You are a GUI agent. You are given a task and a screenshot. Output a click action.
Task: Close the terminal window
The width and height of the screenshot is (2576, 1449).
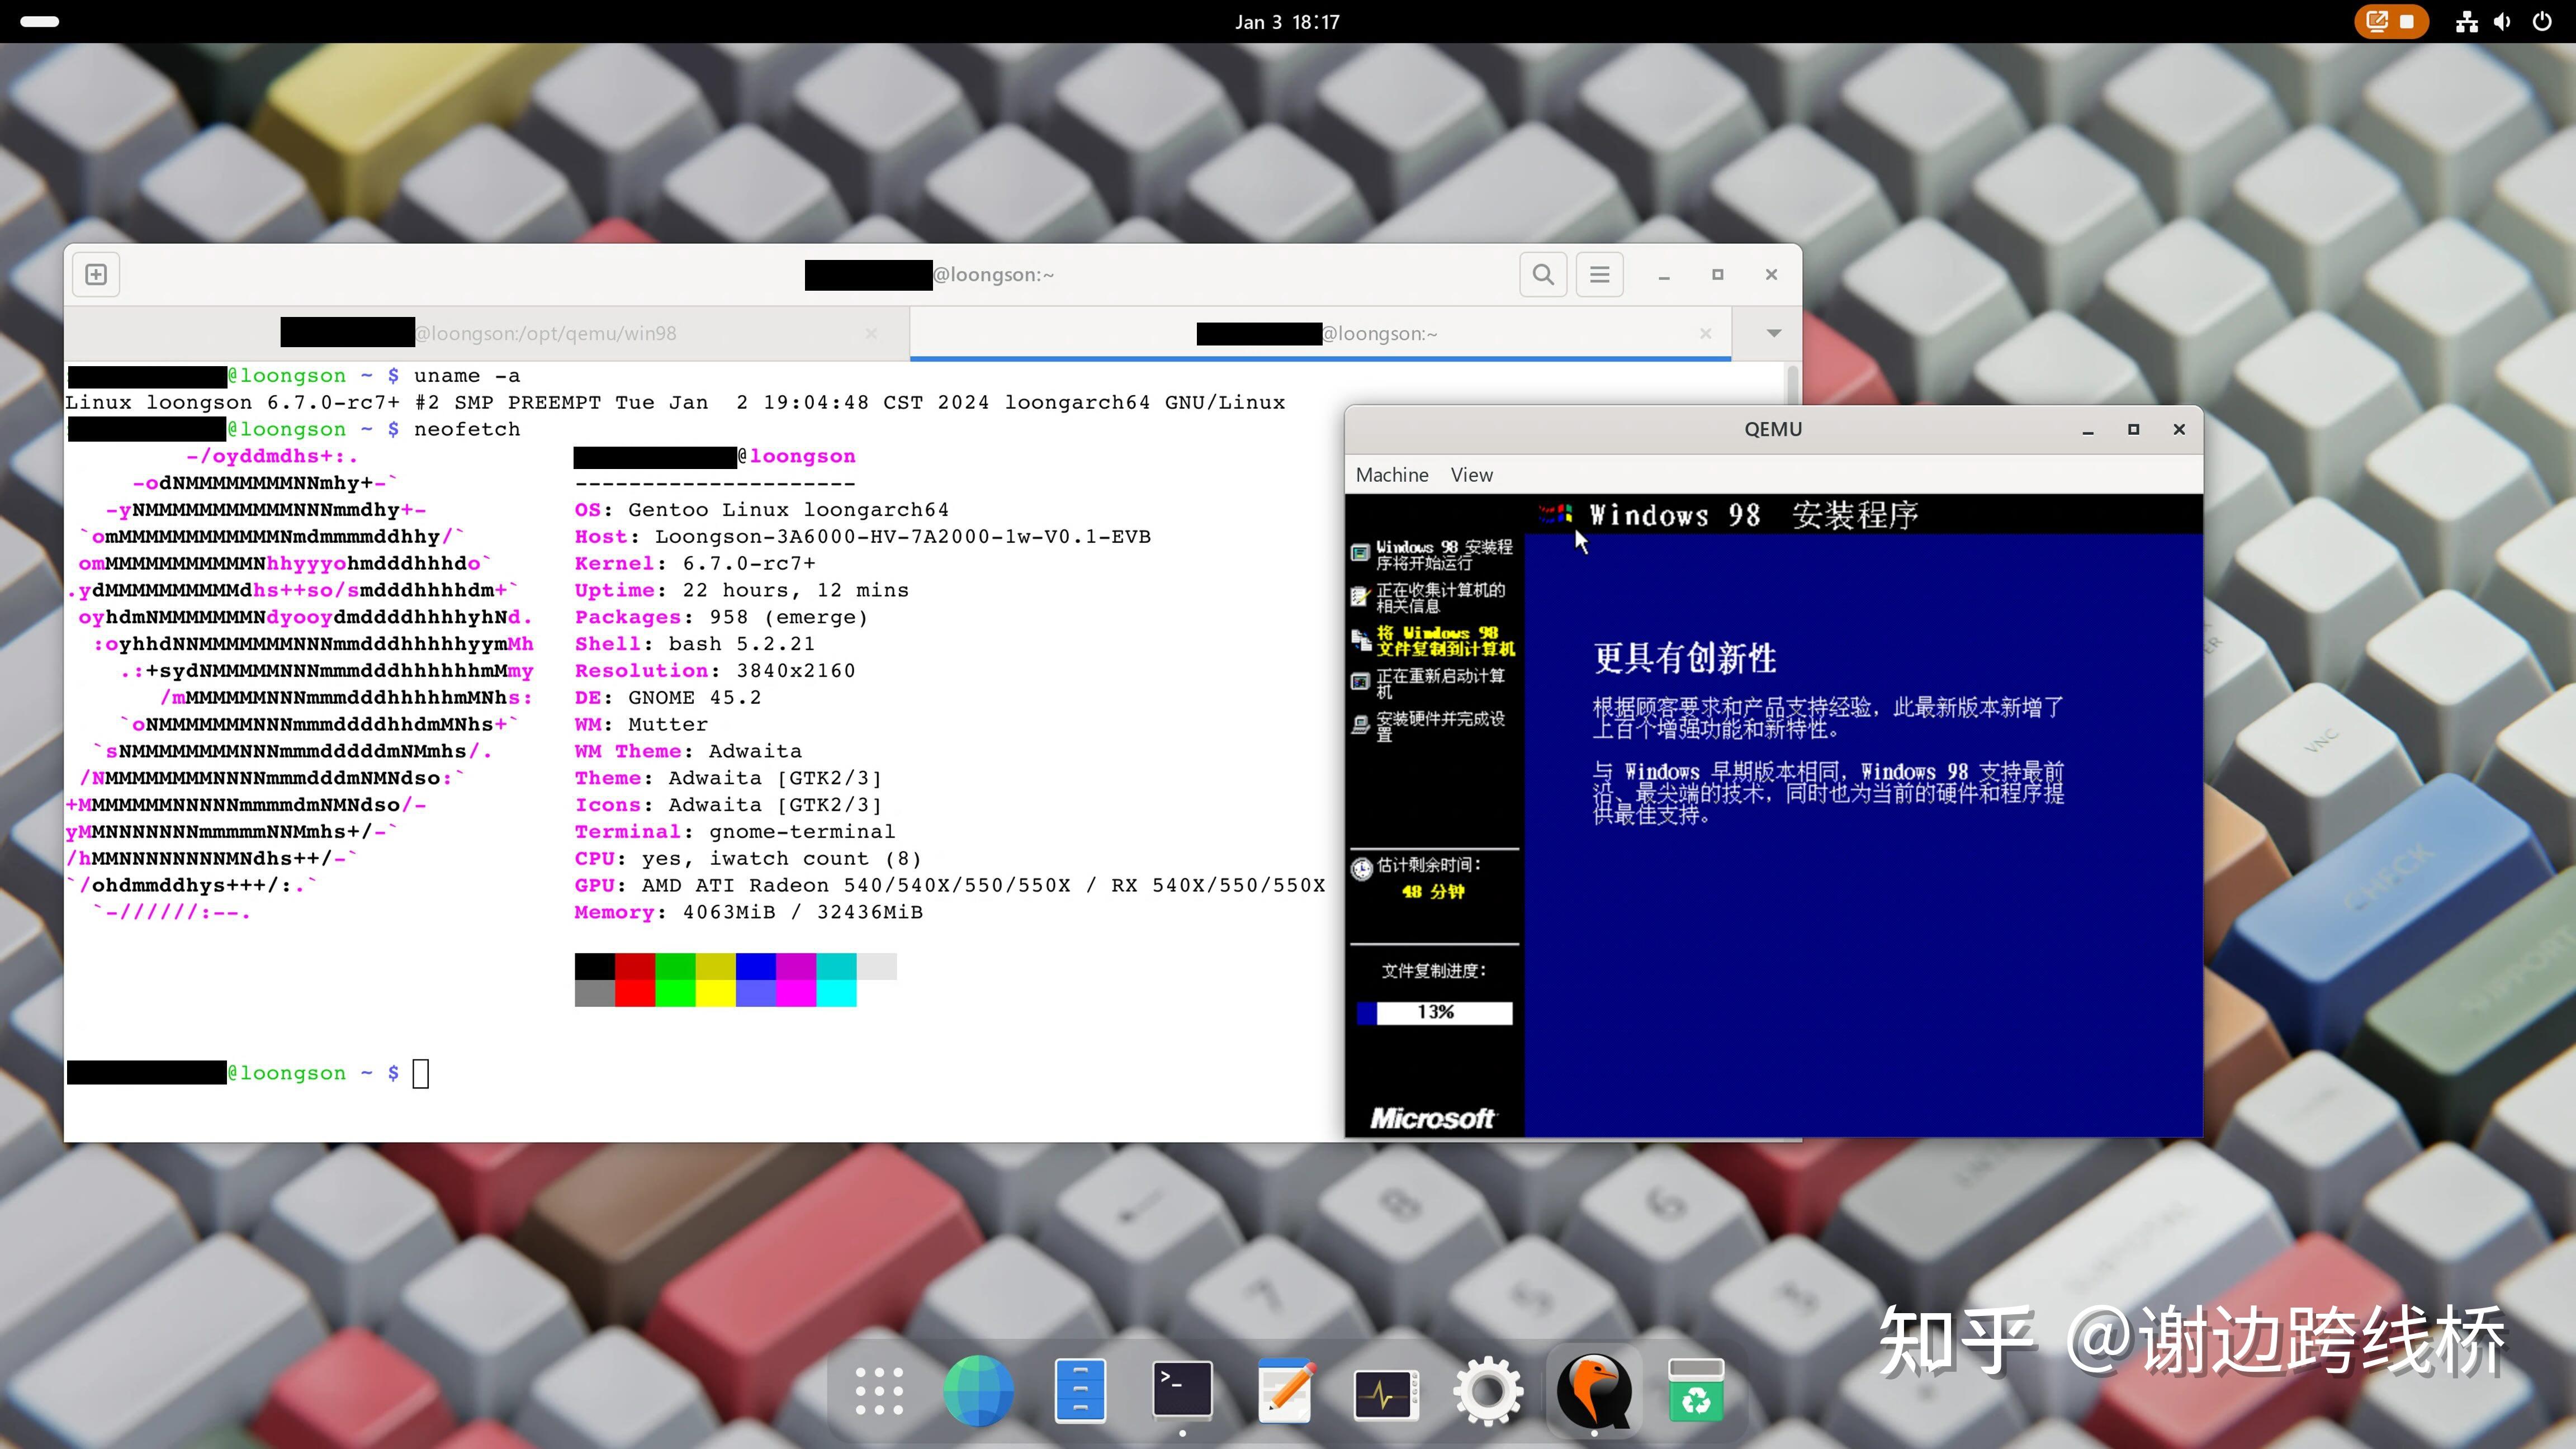(1771, 275)
